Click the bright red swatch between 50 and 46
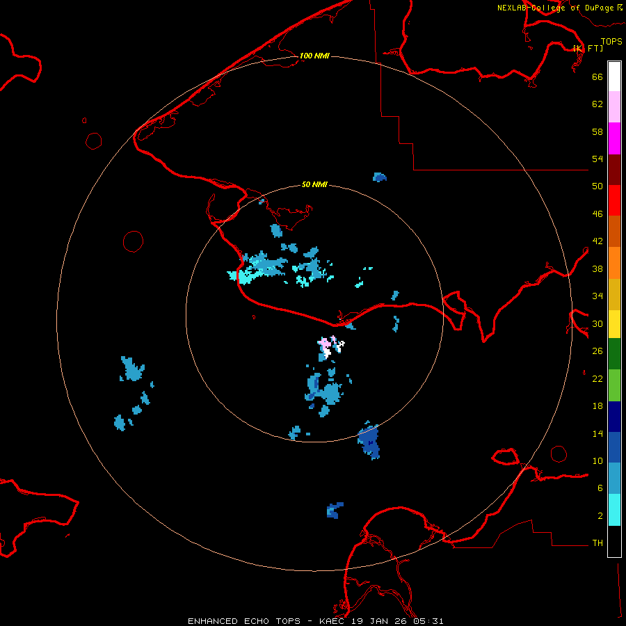 [614, 200]
